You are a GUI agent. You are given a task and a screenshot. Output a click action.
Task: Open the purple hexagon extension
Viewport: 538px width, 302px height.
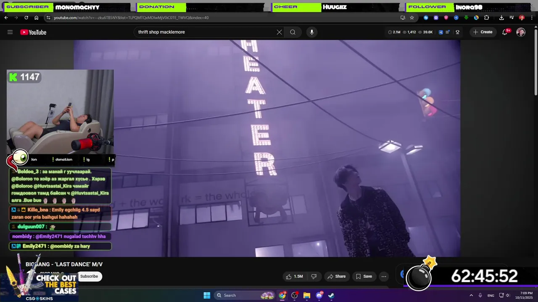coord(436,18)
